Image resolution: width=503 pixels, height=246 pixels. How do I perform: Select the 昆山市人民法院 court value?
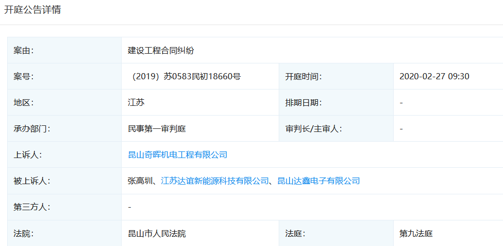(x=157, y=234)
